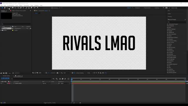The width and height of the screenshot is (188, 106).
Task: Enable the Snapping checkbox
Action: point(52,8)
